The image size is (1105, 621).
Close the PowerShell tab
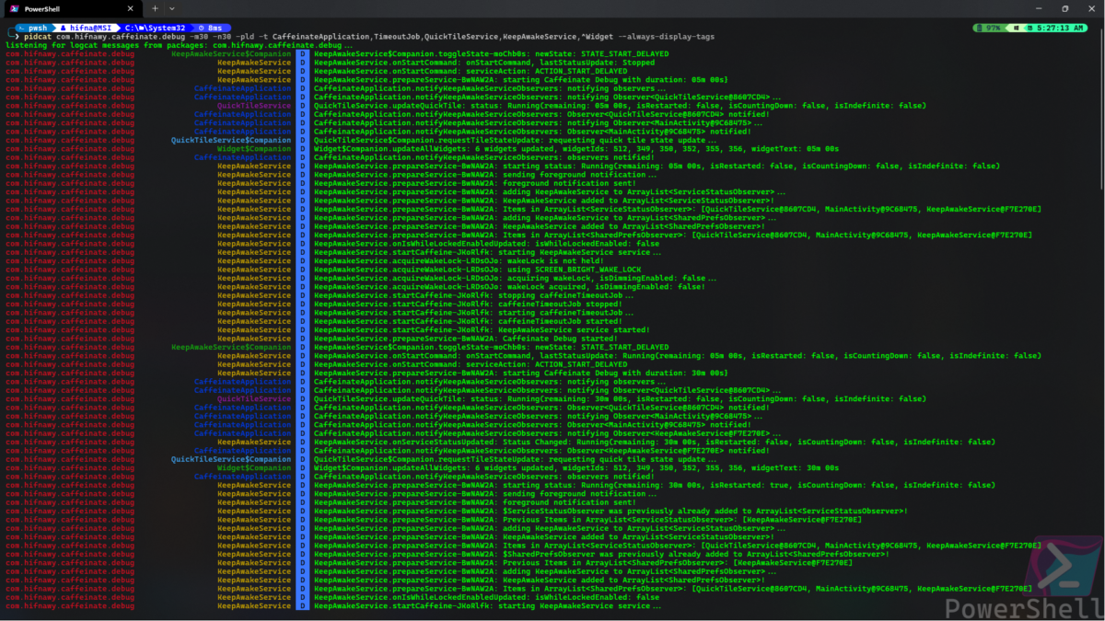130,7
